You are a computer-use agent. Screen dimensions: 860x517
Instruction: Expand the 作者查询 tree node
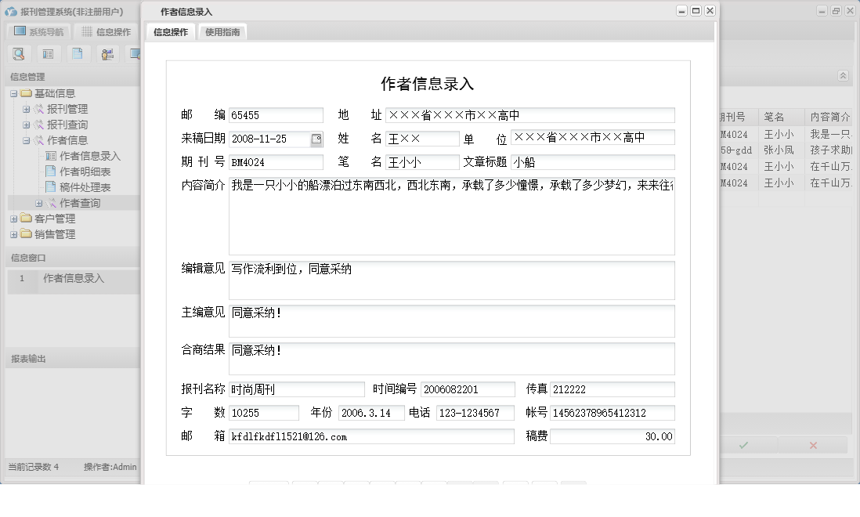point(38,202)
